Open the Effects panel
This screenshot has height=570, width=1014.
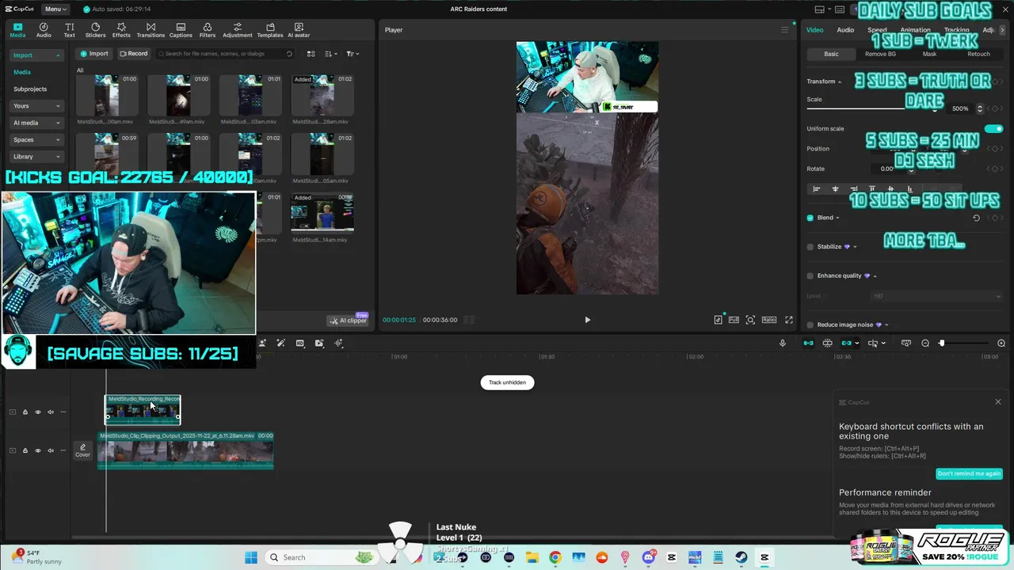[x=121, y=30]
